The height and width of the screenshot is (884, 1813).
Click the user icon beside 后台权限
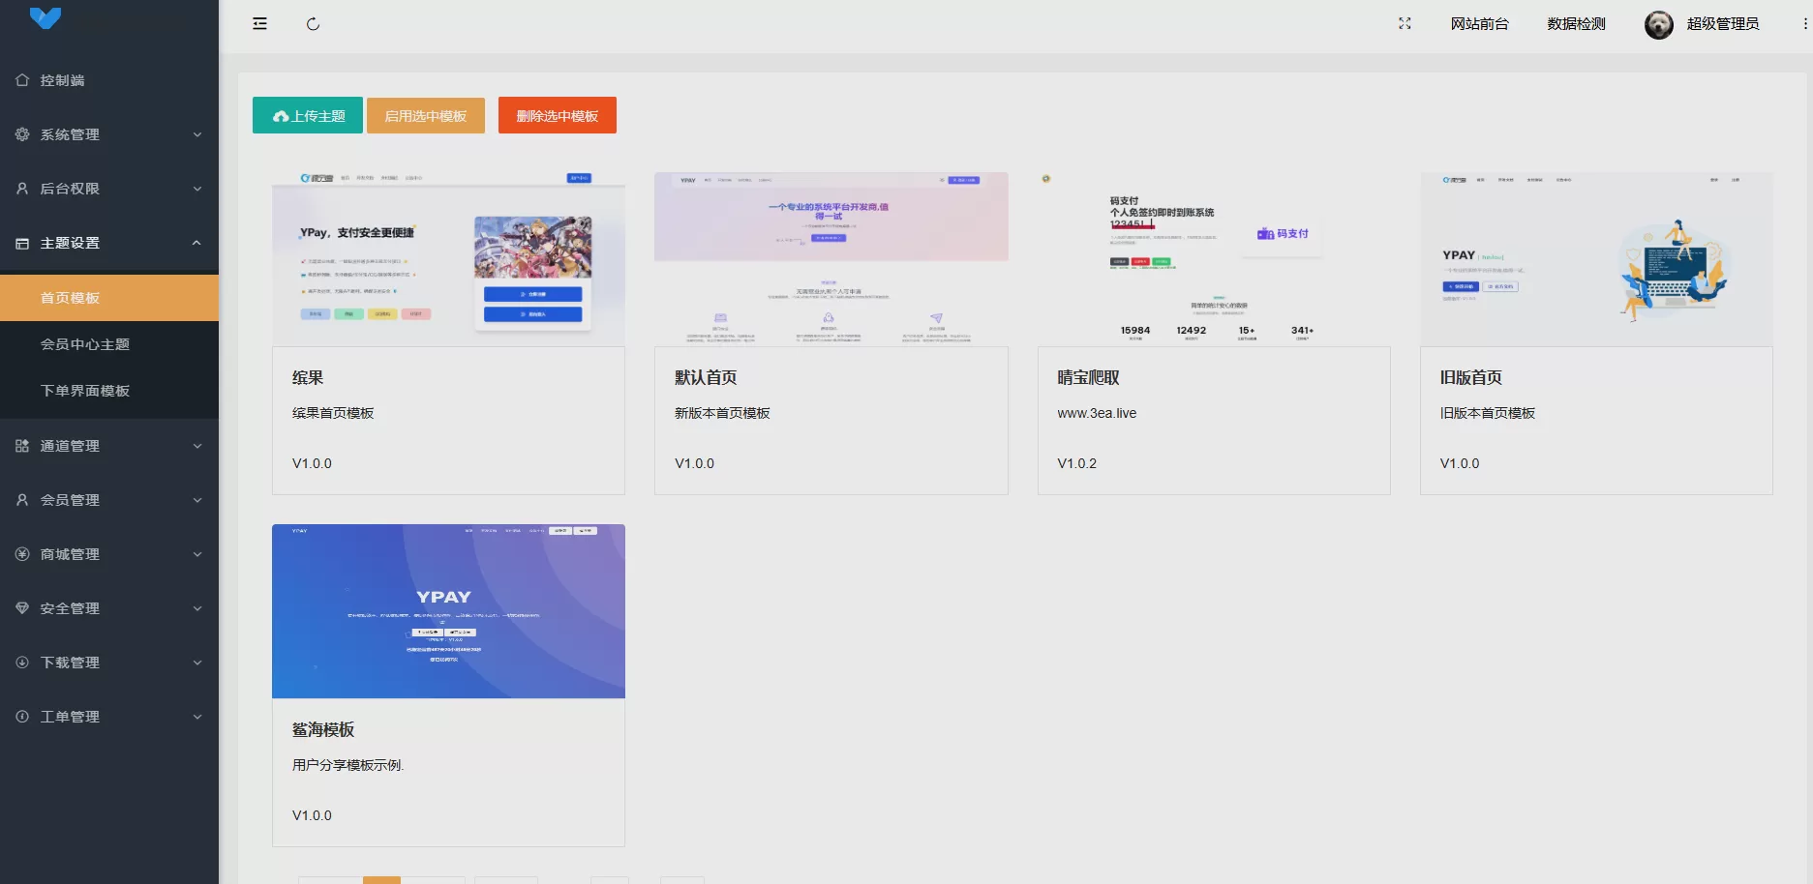point(22,189)
